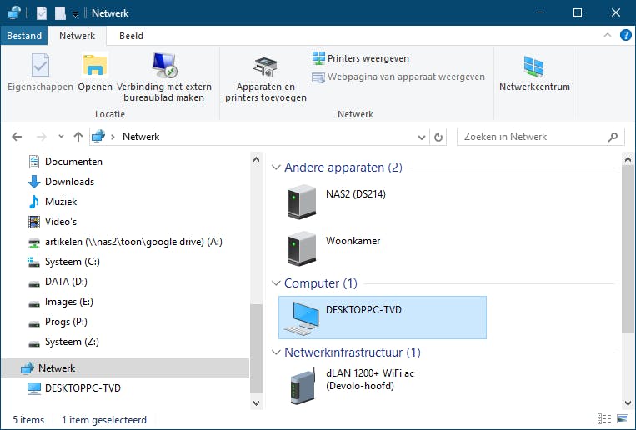The image size is (636, 430).
Task: Click the Netwerk breadcrumb in address bar
Action: pos(141,137)
